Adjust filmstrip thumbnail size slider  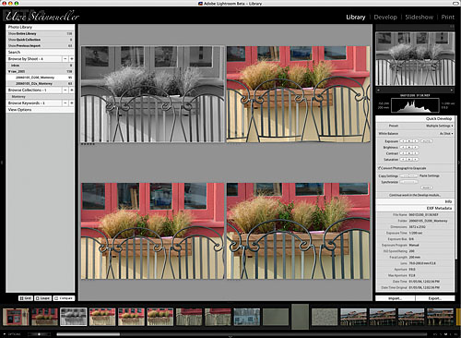point(39,334)
